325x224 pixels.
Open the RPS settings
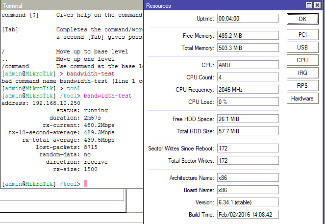tap(302, 86)
